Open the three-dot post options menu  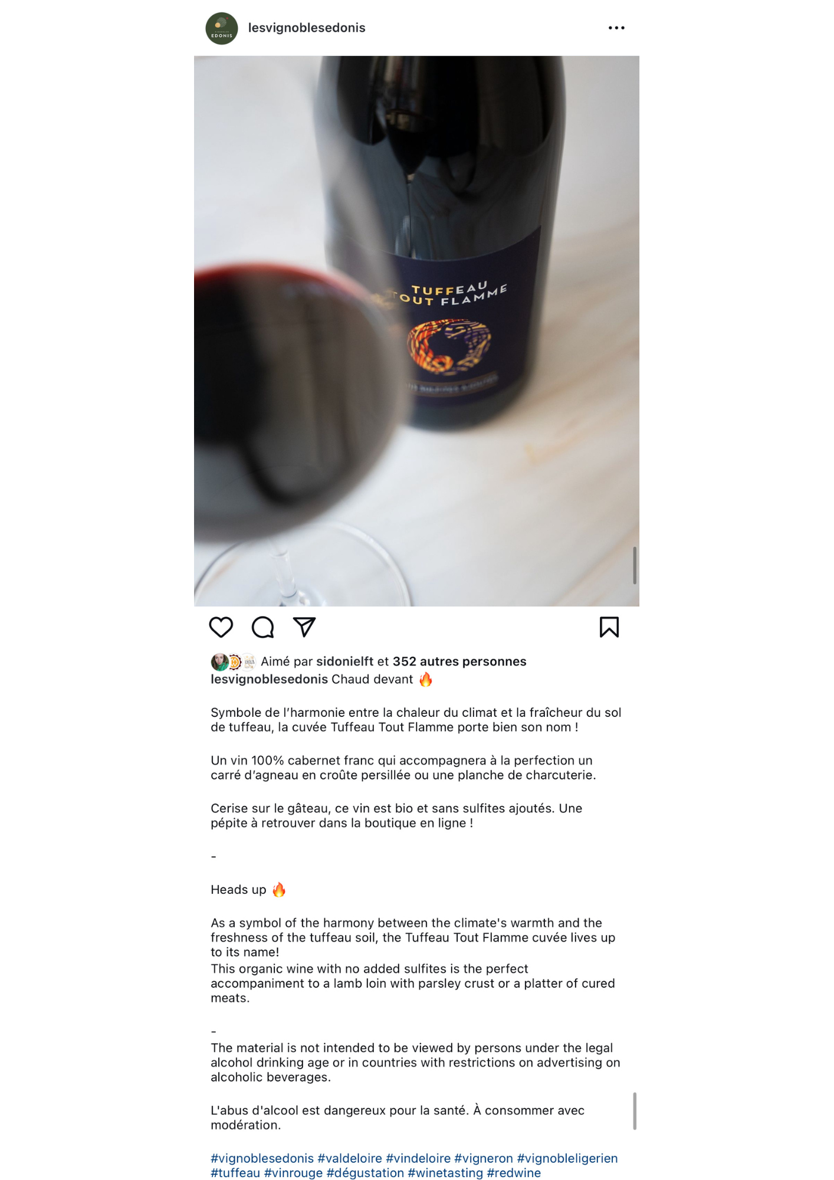click(x=616, y=28)
